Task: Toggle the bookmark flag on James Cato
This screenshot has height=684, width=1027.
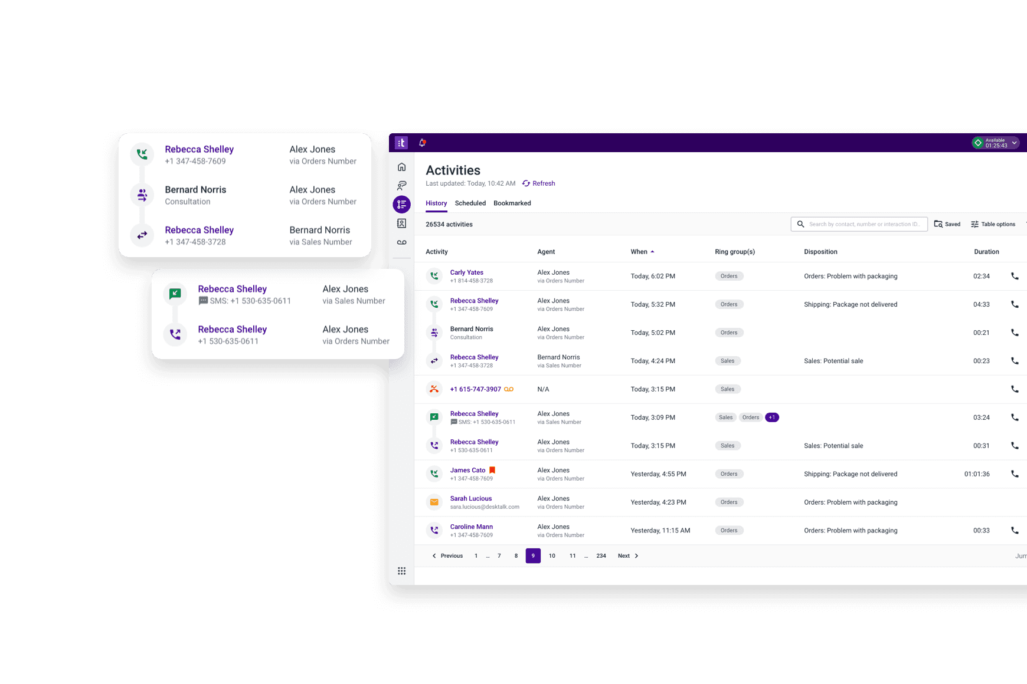Action: coord(493,470)
